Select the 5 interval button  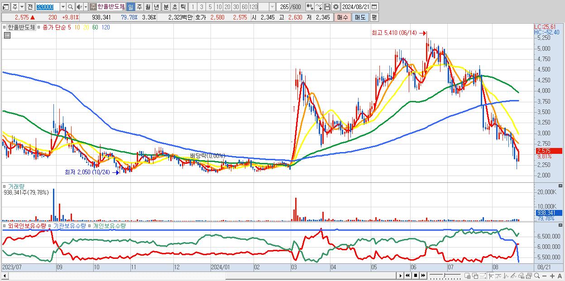pos(210,7)
